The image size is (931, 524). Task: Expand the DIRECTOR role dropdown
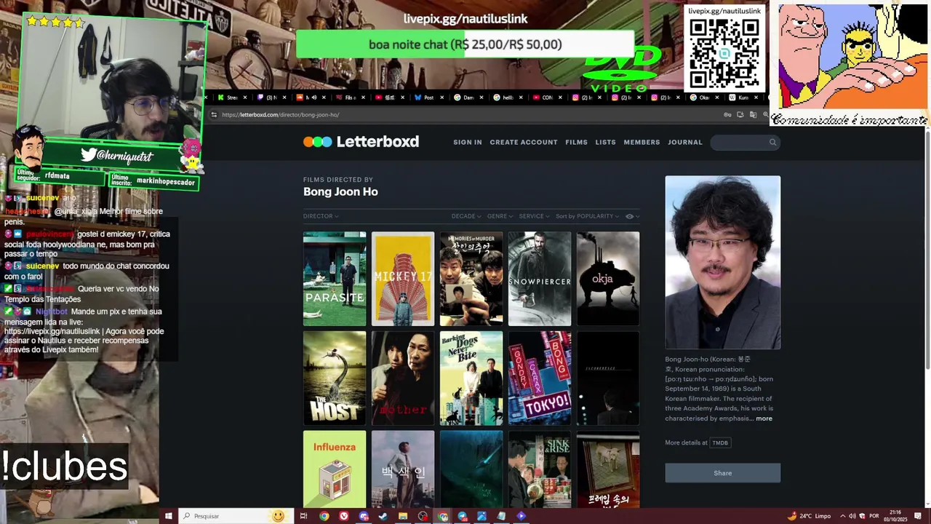(321, 216)
